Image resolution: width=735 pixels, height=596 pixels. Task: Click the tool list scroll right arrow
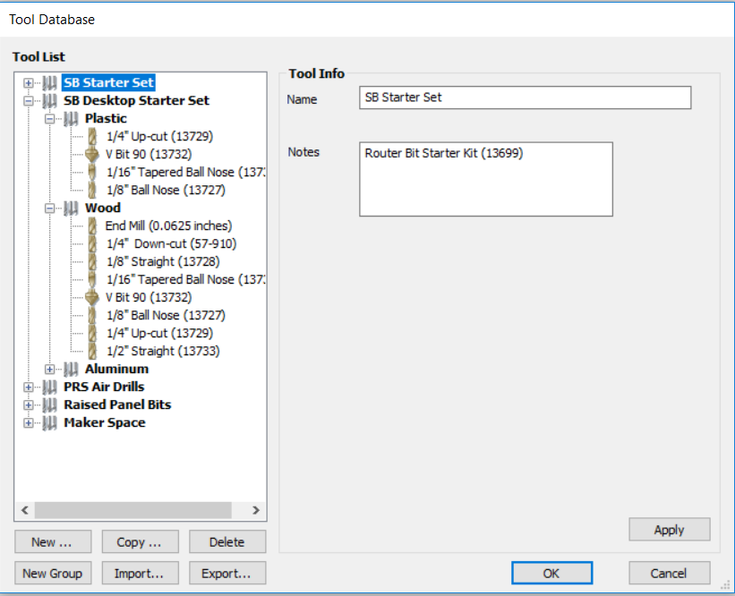tap(256, 510)
